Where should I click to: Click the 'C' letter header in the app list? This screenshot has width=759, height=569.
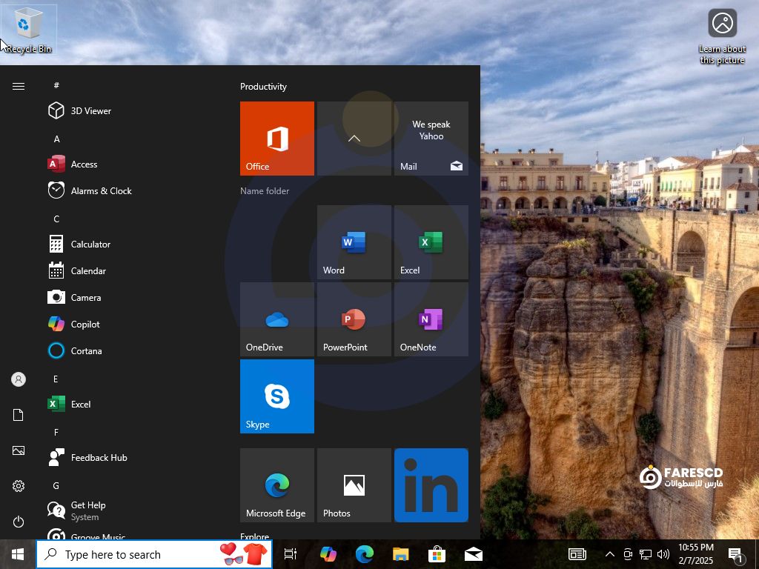[56, 219]
